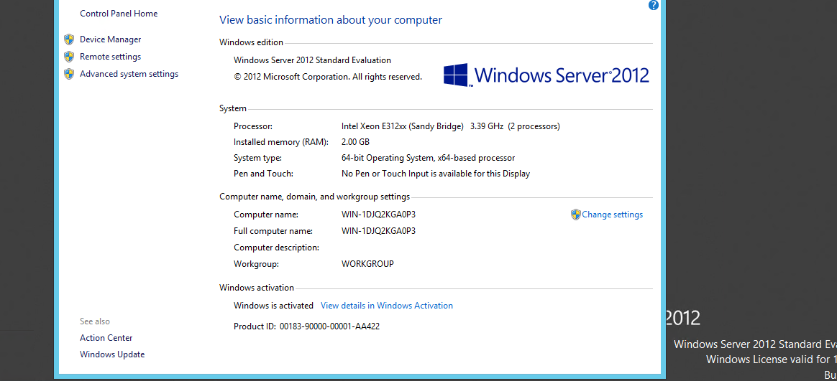The height and width of the screenshot is (381, 837).
Task: Click the shield icon beside Device Manager
Action: click(x=69, y=39)
